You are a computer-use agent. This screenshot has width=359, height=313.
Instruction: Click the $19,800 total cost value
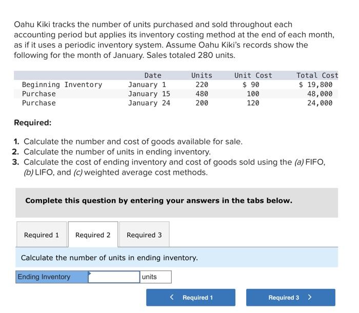coord(316,85)
